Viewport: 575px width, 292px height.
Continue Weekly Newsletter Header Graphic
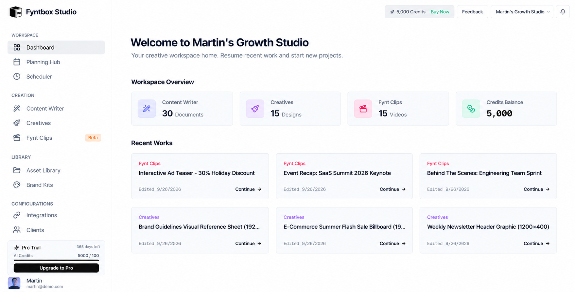click(536, 243)
